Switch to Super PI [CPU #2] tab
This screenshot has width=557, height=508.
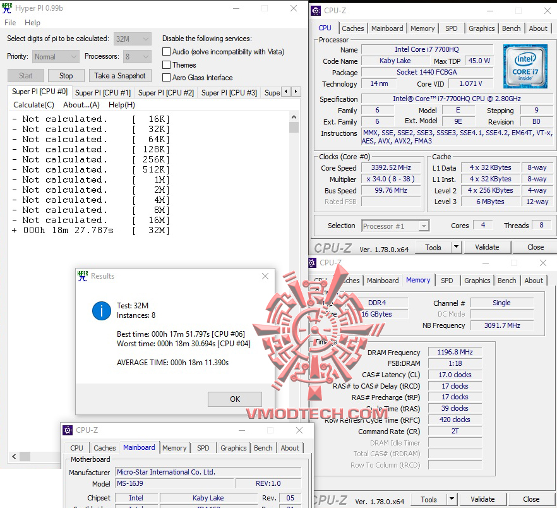[x=166, y=93]
